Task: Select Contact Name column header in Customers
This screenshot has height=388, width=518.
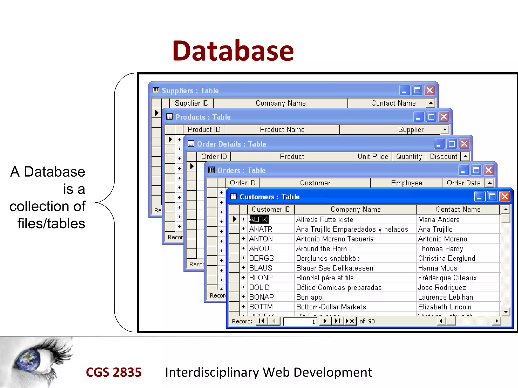Action: pyautogui.click(x=458, y=209)
